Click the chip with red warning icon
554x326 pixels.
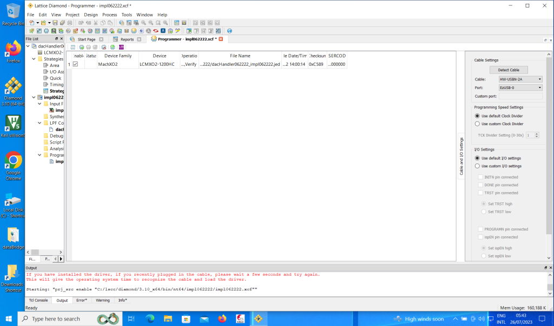[104, 47]
